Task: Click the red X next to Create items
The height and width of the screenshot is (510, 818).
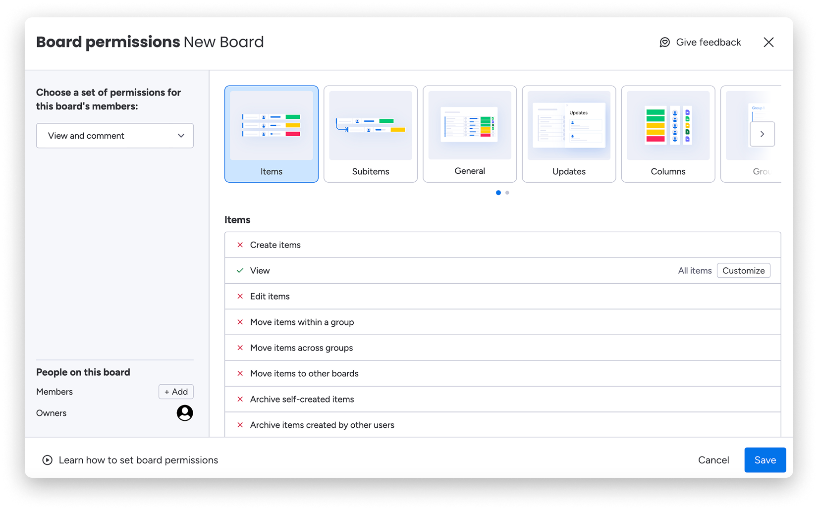Action: pos(240,245)
